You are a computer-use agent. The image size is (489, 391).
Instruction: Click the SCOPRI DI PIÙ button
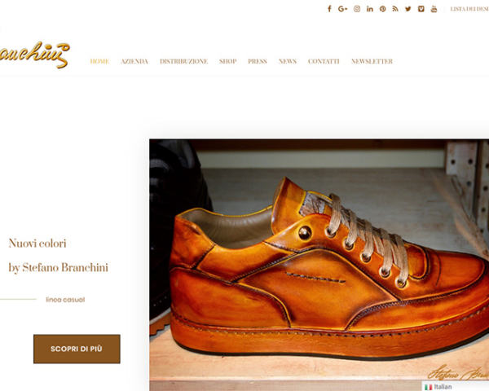tap(77, 349)
